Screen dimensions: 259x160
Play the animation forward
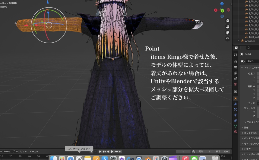pos(112,151)
